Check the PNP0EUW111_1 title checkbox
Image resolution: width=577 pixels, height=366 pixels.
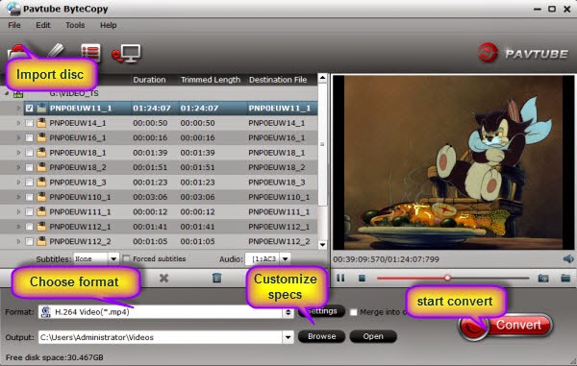click(x=30, y=212)
